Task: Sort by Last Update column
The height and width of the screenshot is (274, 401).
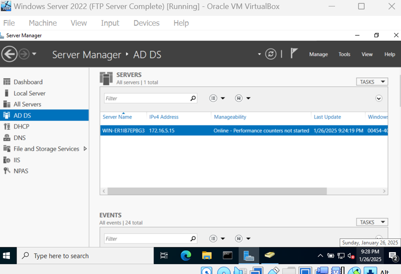Action: [x=327, y=117]
